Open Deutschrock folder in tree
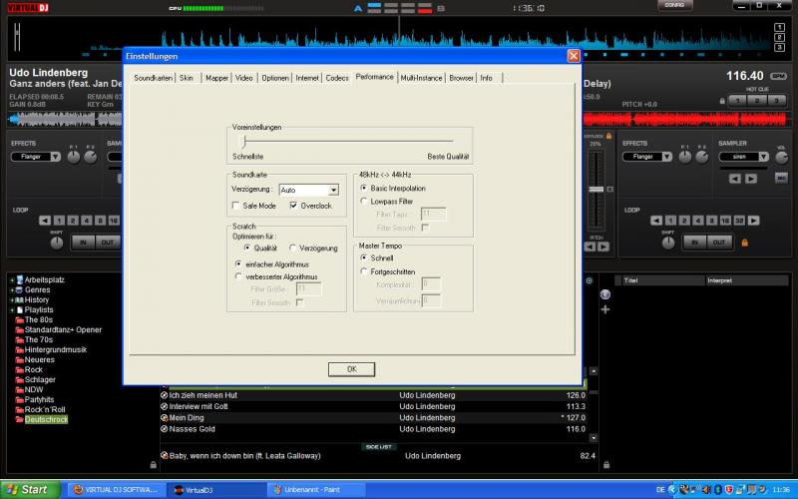This screenshot has height=499, width=798. click(x=46, y=419)
